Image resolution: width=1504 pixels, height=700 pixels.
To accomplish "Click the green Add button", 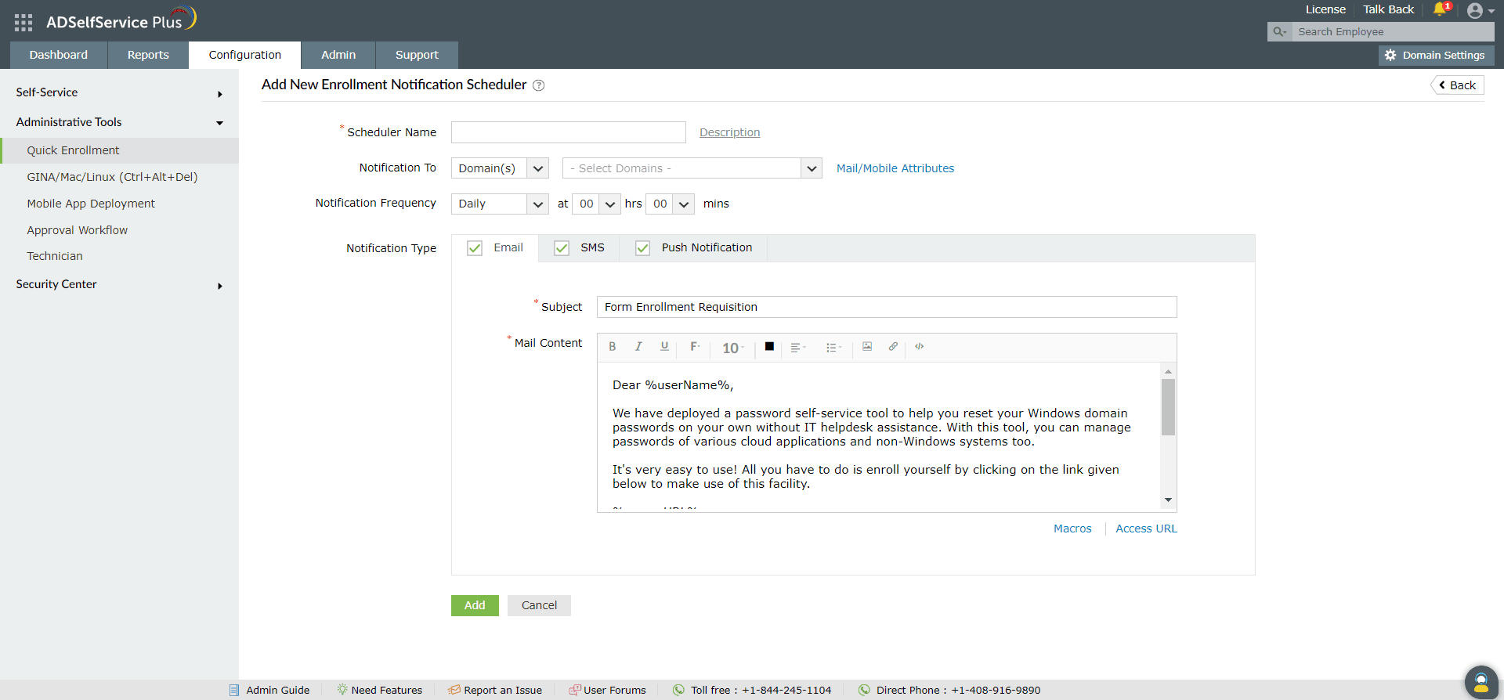I will tap(475, 605).
